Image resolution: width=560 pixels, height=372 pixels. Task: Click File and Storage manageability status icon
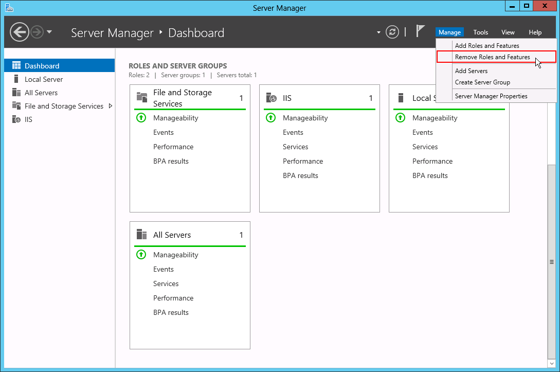[141, 117]
